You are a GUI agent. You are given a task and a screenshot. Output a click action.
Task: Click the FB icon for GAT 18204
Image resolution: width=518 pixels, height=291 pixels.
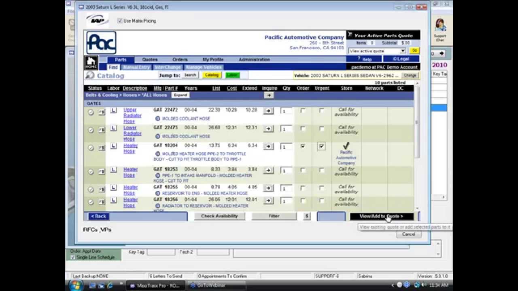coord(102,148)
